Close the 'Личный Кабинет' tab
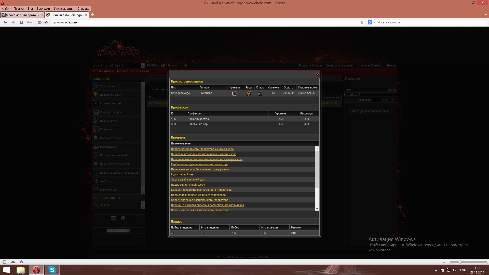 (x=86, y=15)
